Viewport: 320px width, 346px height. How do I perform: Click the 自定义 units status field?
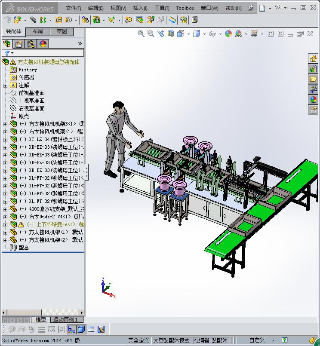(257, 340)
